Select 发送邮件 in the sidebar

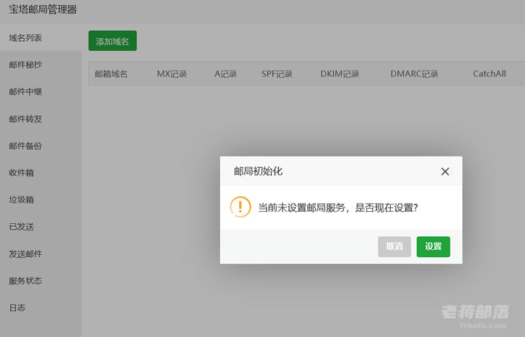click(41, 253)
